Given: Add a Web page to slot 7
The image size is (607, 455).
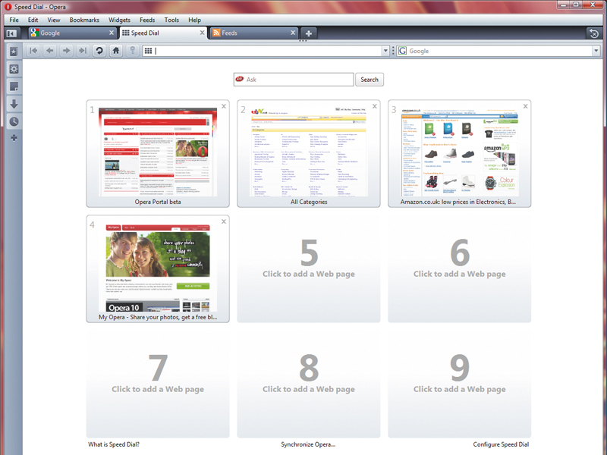Looking at the screenshot, I should tap(158, 384).
